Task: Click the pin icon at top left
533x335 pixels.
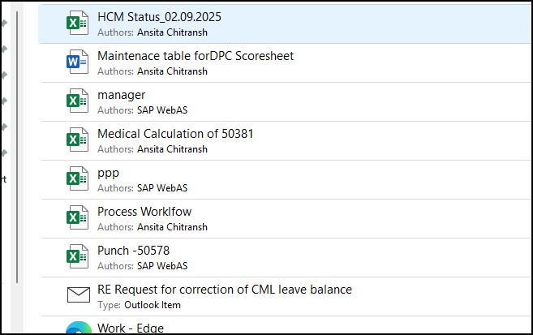Action: 4,23
